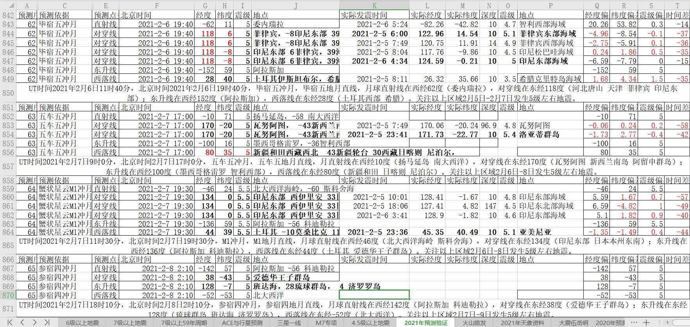The image size is (690, 327).
Task: Select column J header
Action: point(296,5)
